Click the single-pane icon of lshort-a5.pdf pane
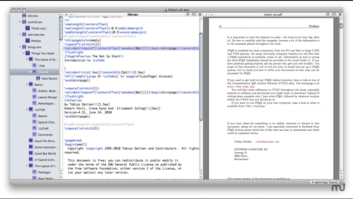 [x=328, y=14]
